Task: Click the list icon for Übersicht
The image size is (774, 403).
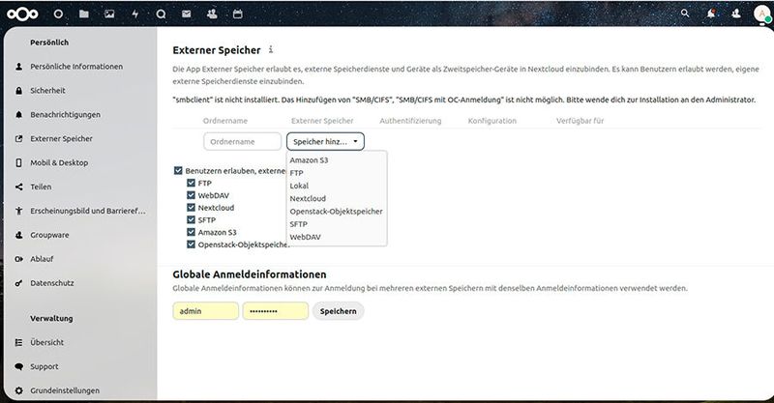Action: pos(18,342)
